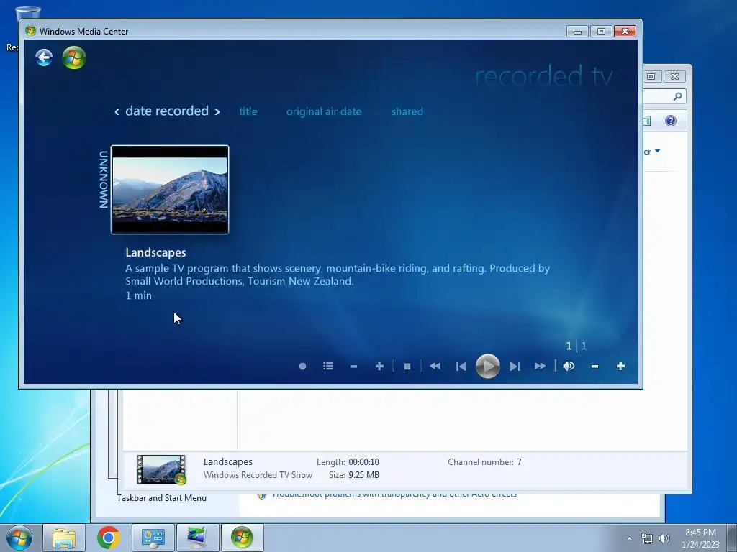Click channel up plus button
The width and height of the screenshot is (737, 552).
click(x=379, y=366)
